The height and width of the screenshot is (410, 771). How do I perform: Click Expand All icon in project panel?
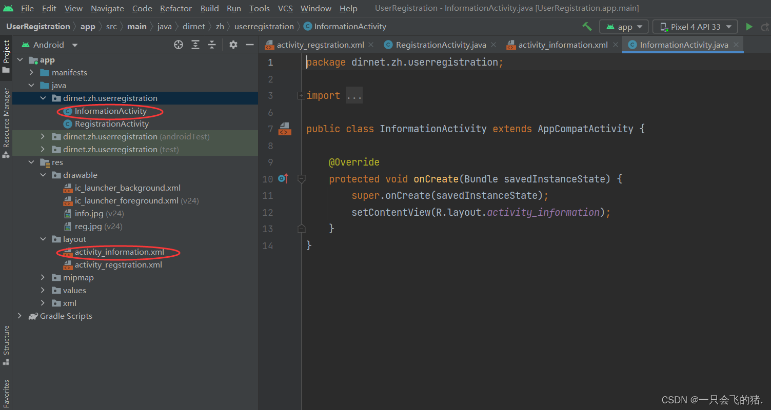(195, 45)
